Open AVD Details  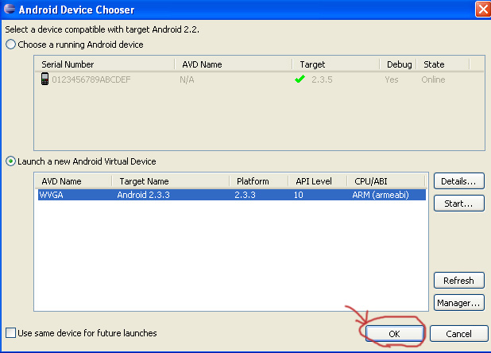click(x=459, y=181)
